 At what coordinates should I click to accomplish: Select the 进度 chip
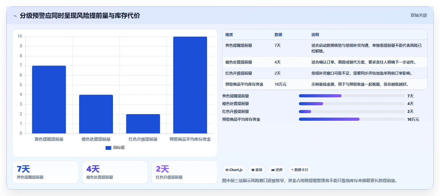(277, 170)
